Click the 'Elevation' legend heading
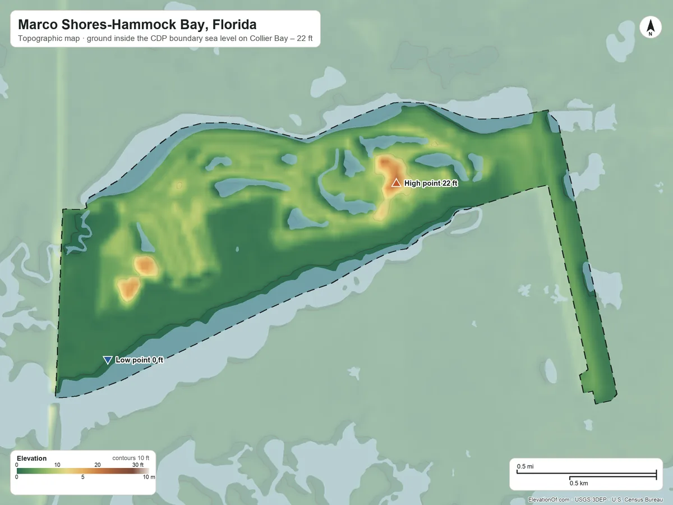This screenshot has height=505, width=673. [x=32, y=458]
